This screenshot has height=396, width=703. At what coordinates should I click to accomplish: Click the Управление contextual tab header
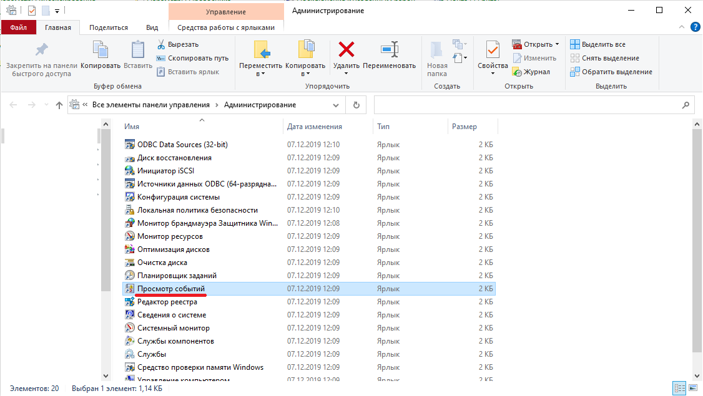[x=226, y=12]
